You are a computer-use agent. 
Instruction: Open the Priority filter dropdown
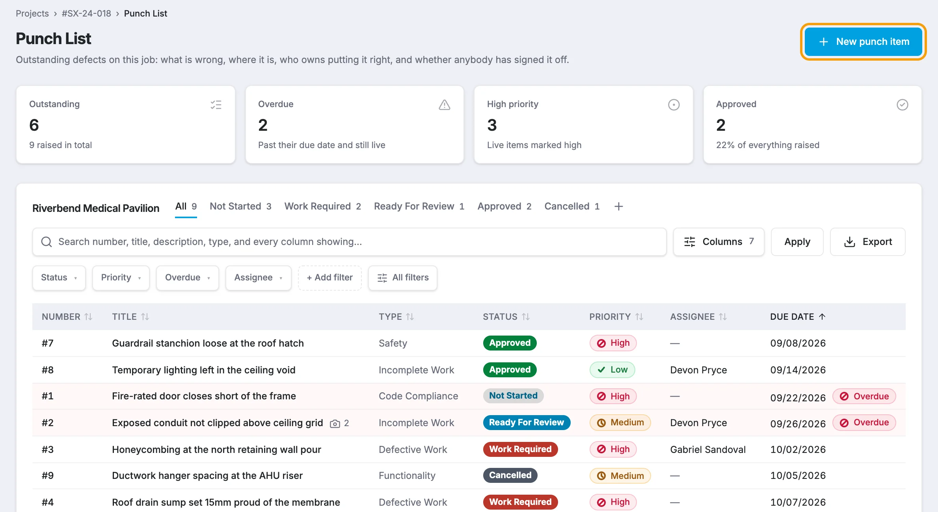pos(121,278)
